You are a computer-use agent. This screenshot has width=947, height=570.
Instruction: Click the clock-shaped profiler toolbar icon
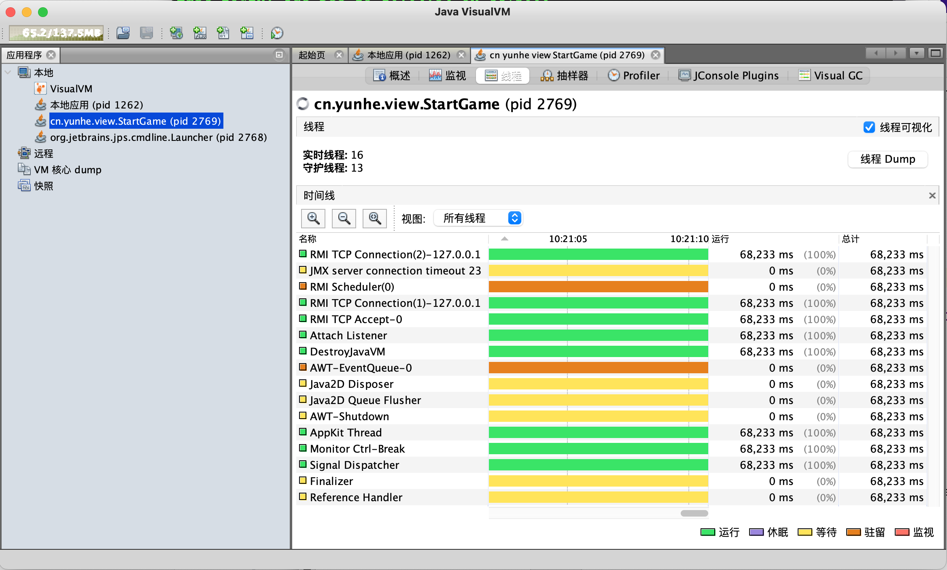point(277,33)
